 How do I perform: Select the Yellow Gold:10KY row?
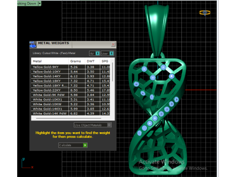coord(70,72)
